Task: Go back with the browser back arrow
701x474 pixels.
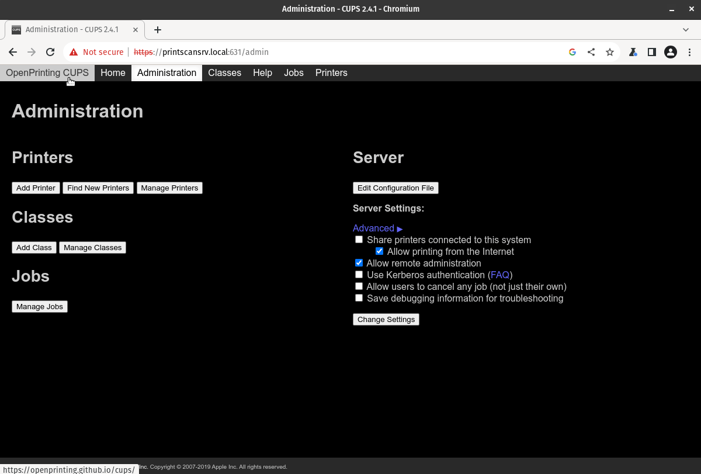Action: [13, 52]
